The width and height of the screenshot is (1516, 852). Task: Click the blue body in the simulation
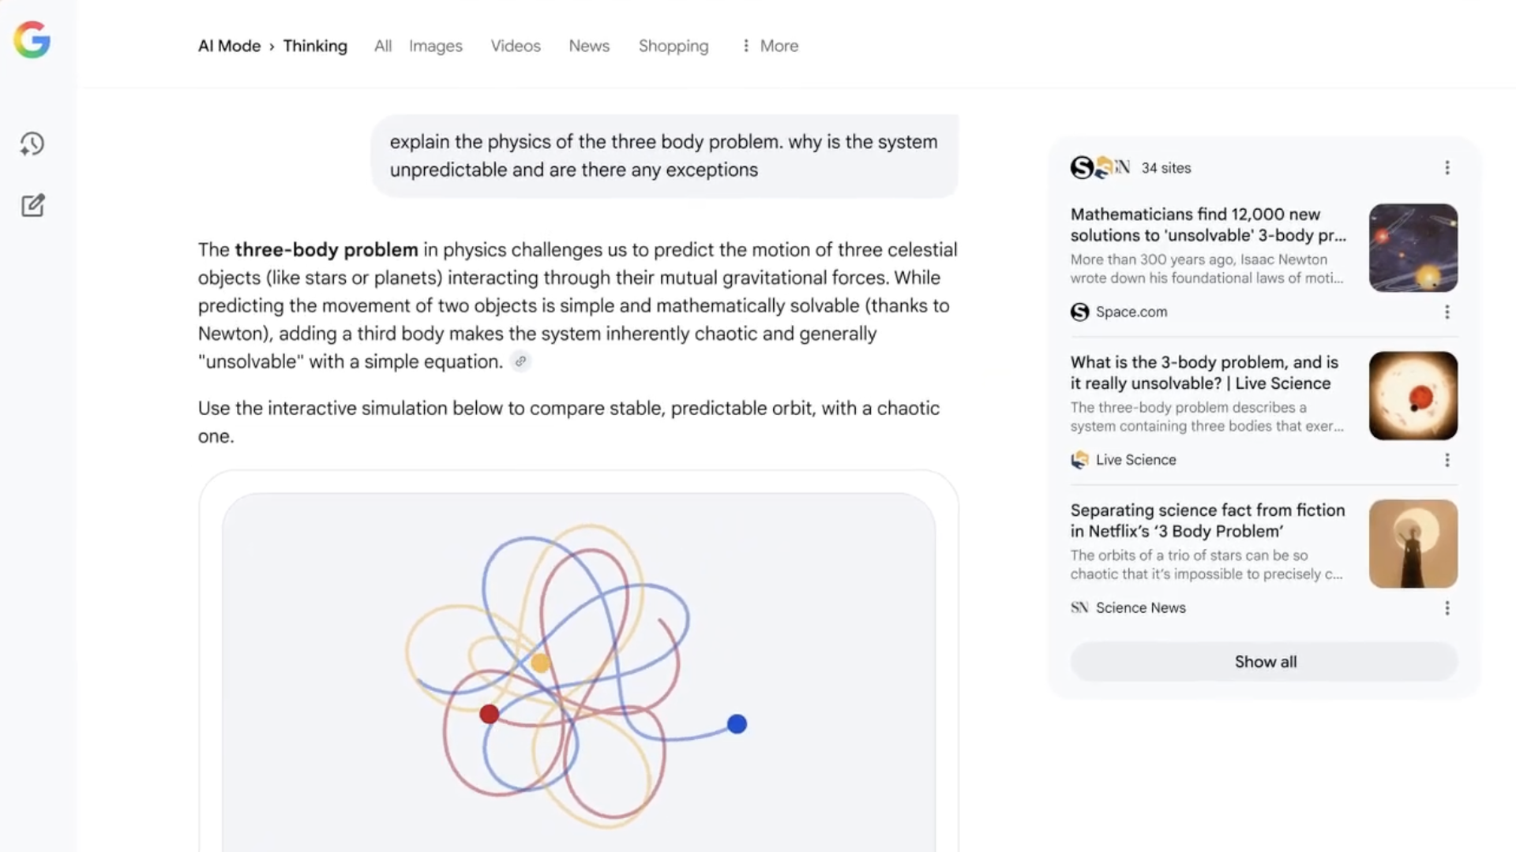click(x=737, y=723)
